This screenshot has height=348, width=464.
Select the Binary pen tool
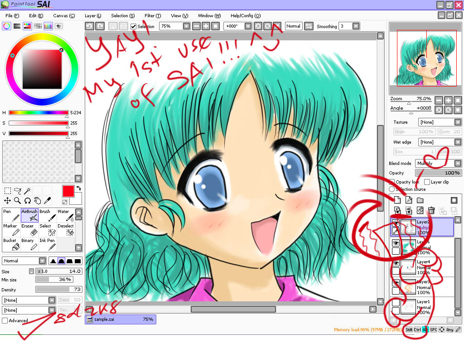point(29,244)
